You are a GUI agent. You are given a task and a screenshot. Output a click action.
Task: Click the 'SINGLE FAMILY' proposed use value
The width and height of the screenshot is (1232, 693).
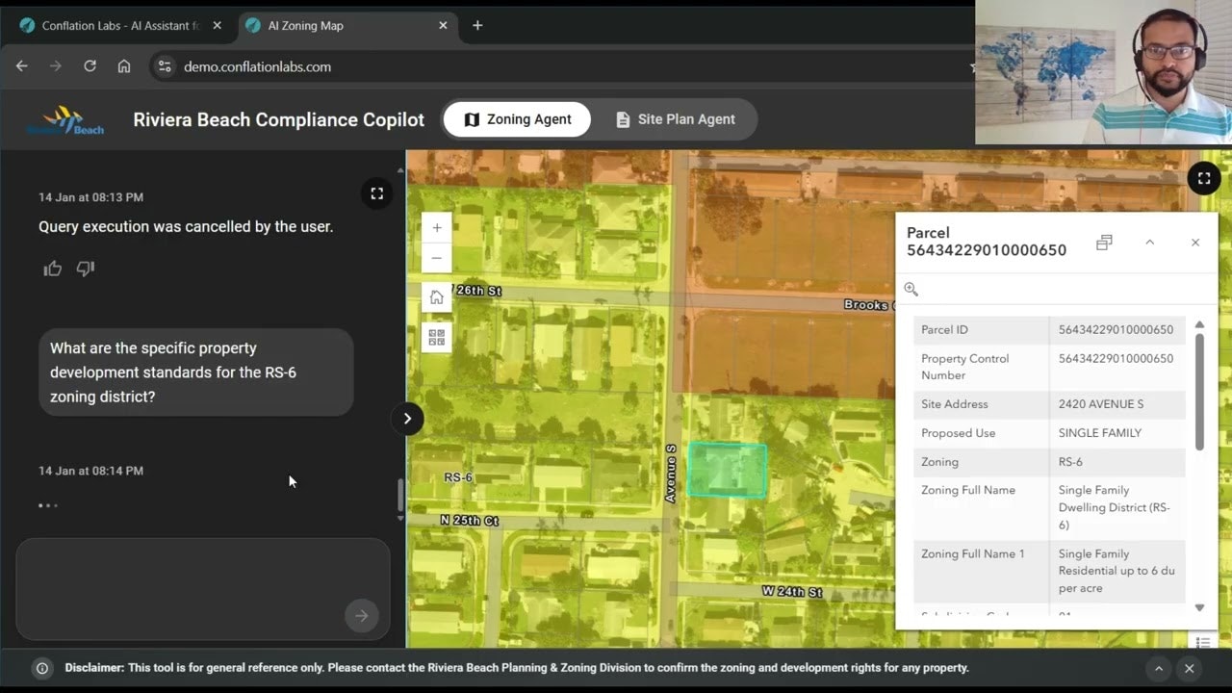pyautogui.click(x=1100, y=433)
